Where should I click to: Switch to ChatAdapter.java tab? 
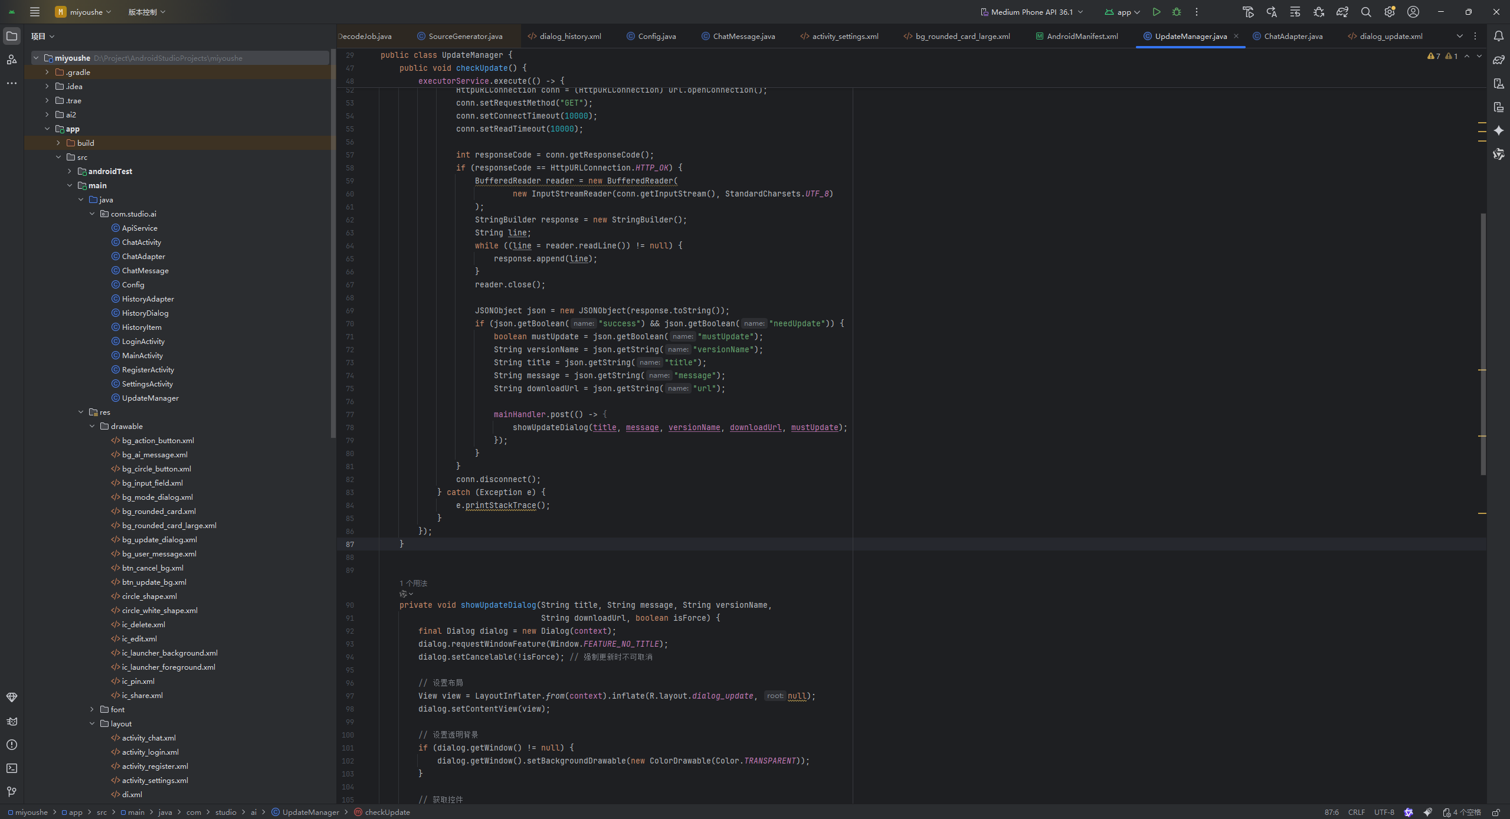pos(1292,36)
